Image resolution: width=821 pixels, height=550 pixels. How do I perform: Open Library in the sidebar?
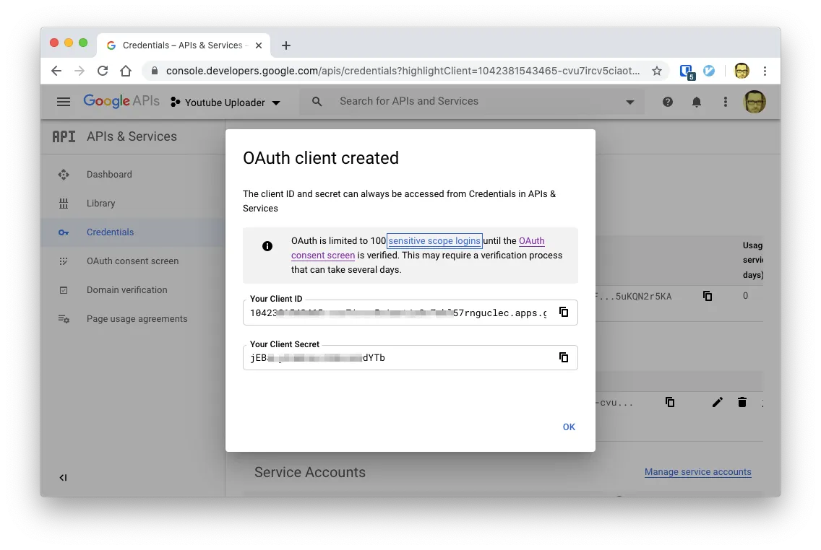133,204
